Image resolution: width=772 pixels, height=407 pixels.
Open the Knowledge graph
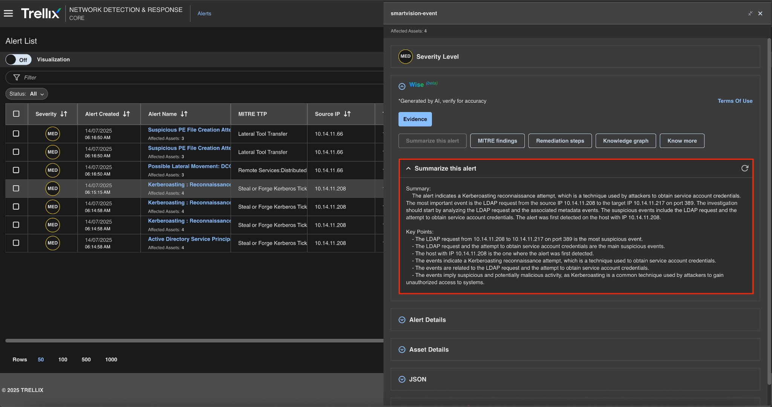point(626,141)
